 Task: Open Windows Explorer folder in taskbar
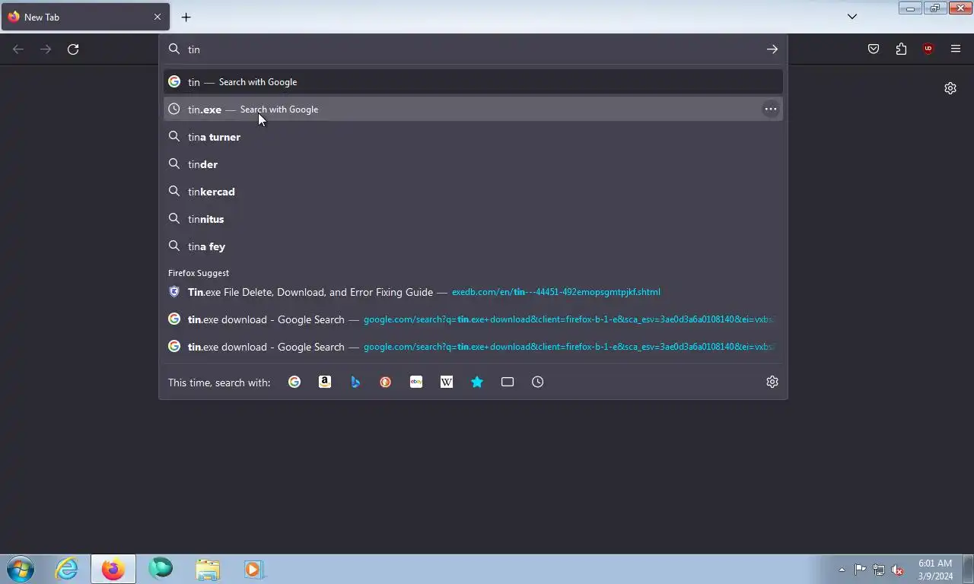pos(208,569)
